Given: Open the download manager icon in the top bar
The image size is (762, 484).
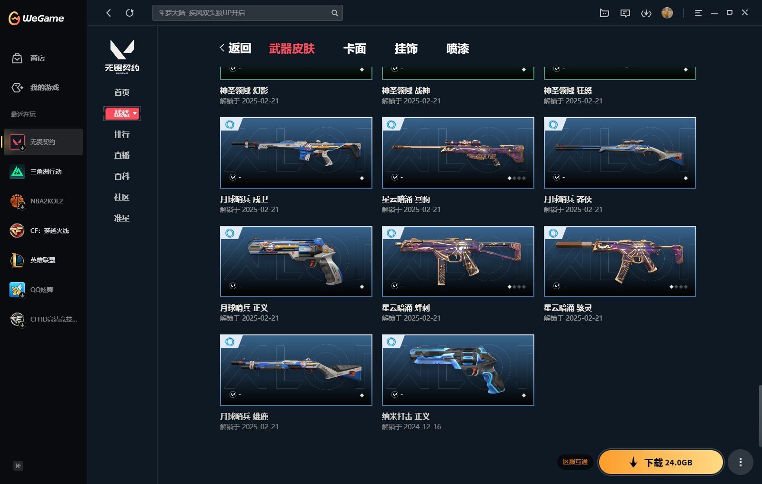Looking at the screenshot, I should [646, 13].
